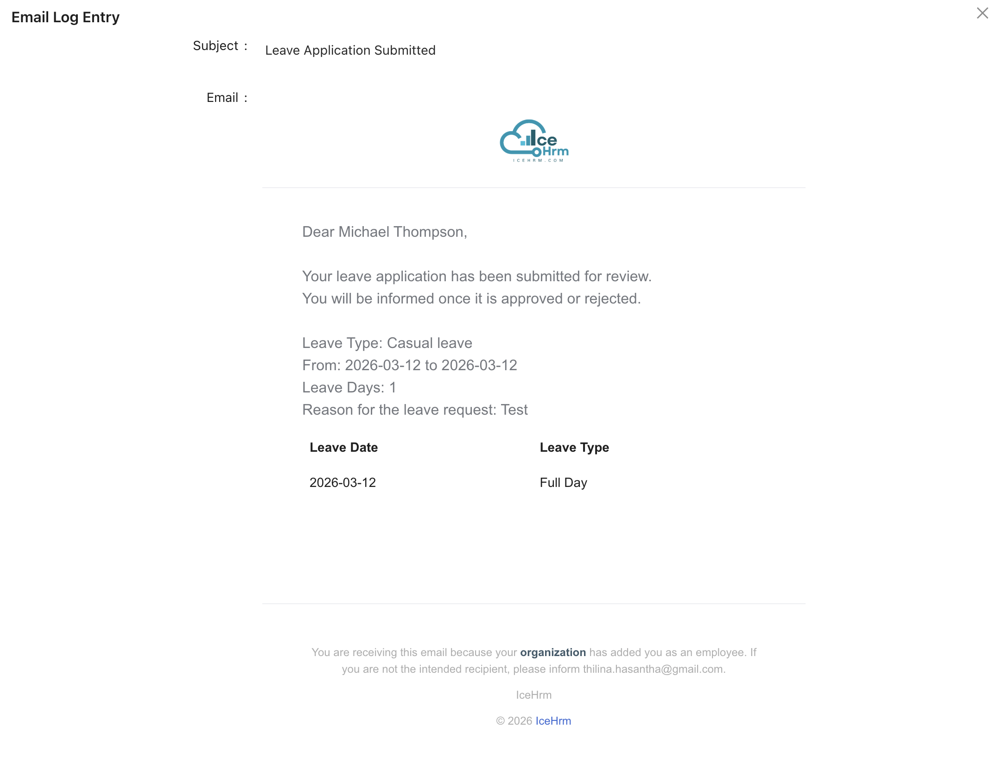Screen dimensions: 1003x758
Task: Click the Full Day leave type cell
Action: click(563, 482)
